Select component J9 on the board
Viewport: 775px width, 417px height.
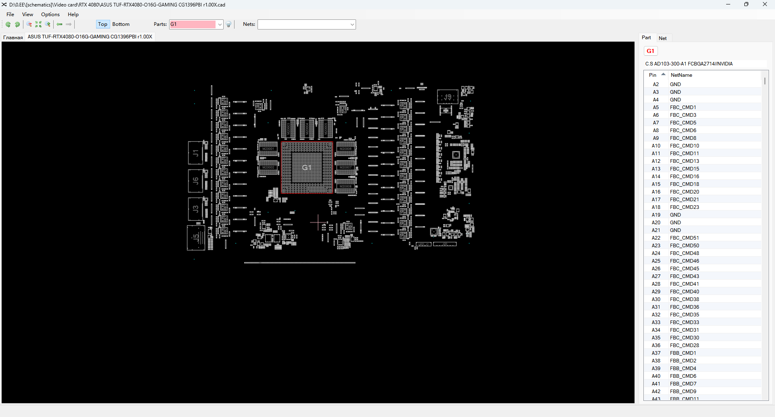click(448, 97)
